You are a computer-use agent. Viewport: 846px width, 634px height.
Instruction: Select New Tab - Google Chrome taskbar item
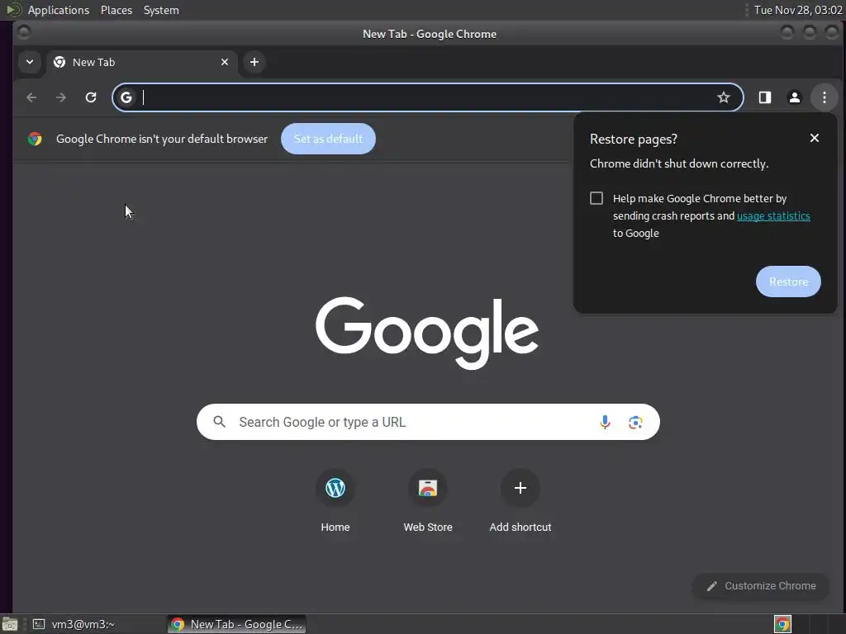(x=237, y=624)
